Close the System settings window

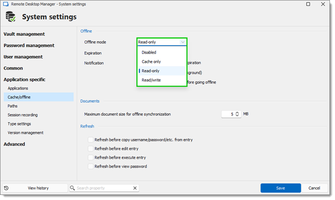[323, 4]
